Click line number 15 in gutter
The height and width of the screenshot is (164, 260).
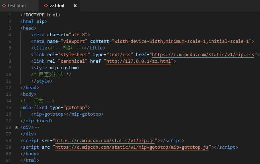pyautogui.click(x=8, y=108)
